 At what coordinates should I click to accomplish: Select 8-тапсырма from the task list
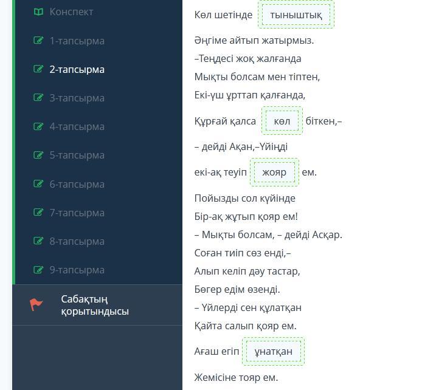77,241
